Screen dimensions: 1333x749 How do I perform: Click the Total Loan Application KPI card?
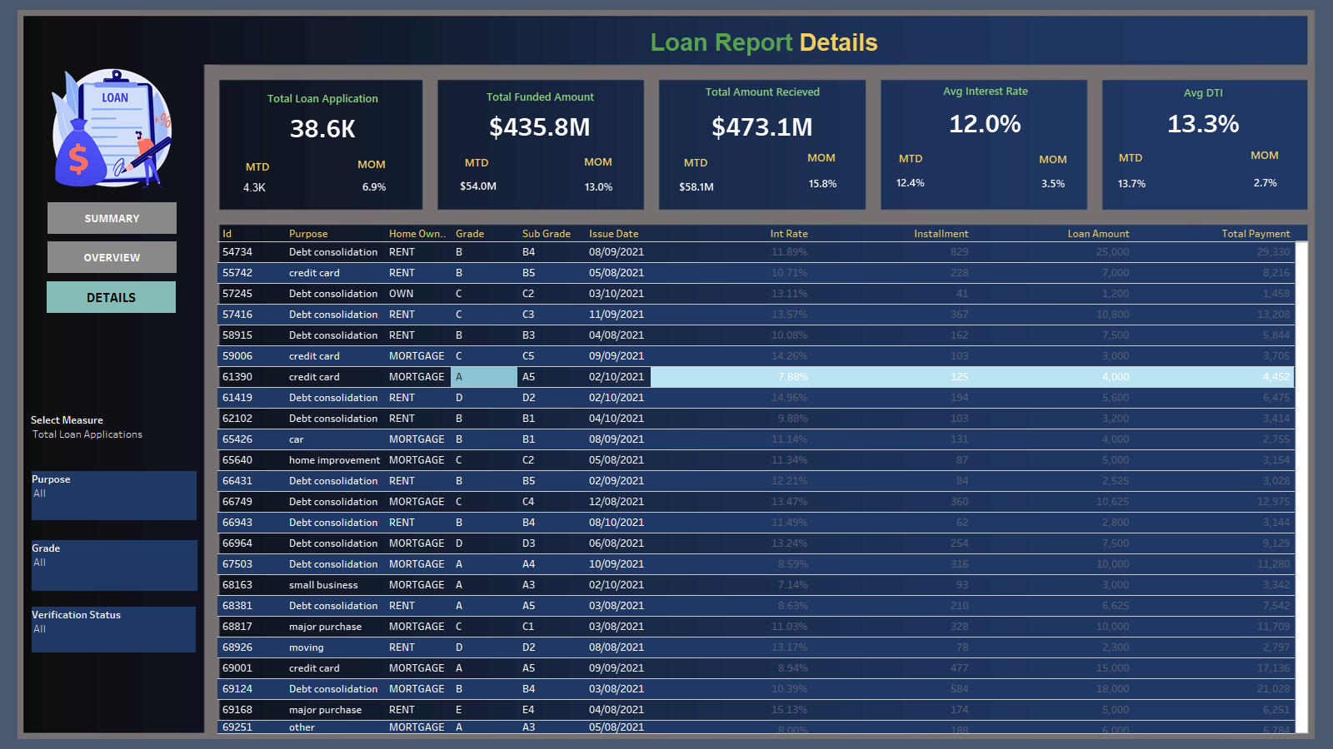(x=322, y=144)
